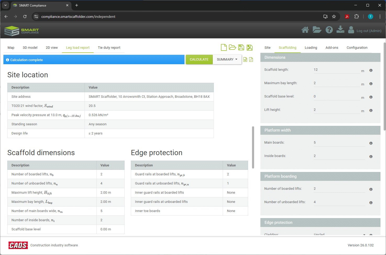The height and width of the screenshot is (255, 386).
Task: Click the download icon in the header
Action: click(x=340, y=30)
